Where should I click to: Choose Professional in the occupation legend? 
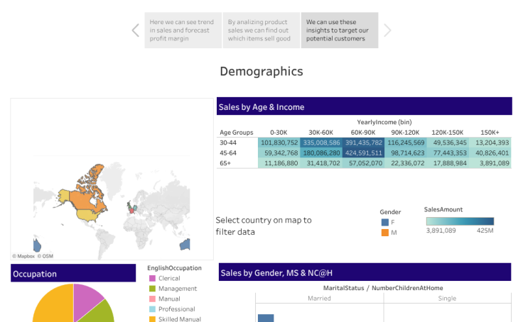[x=152, y=309]
